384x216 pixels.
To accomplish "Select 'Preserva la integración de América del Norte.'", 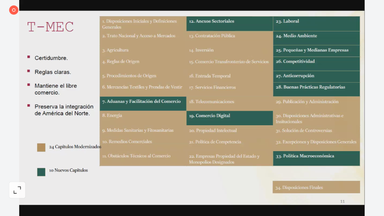I will pyautogui.click(x=64, y=110).
